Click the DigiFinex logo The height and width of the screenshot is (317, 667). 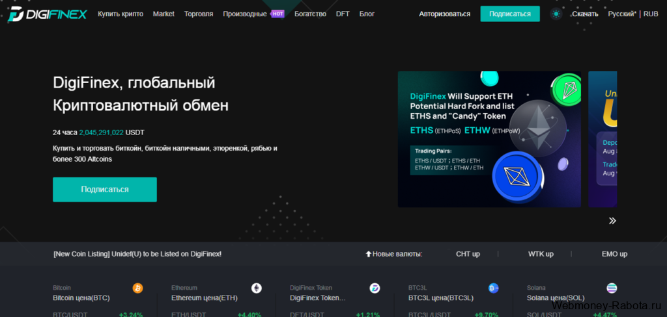(x=47, y=14)
